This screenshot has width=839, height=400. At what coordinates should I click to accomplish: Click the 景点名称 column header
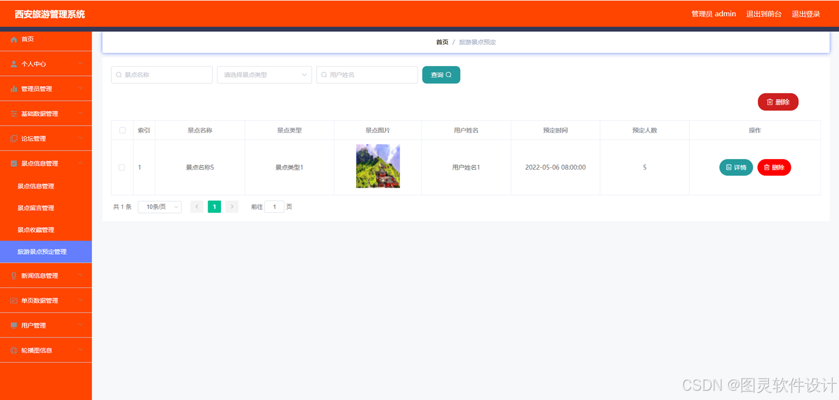point(200,130)
